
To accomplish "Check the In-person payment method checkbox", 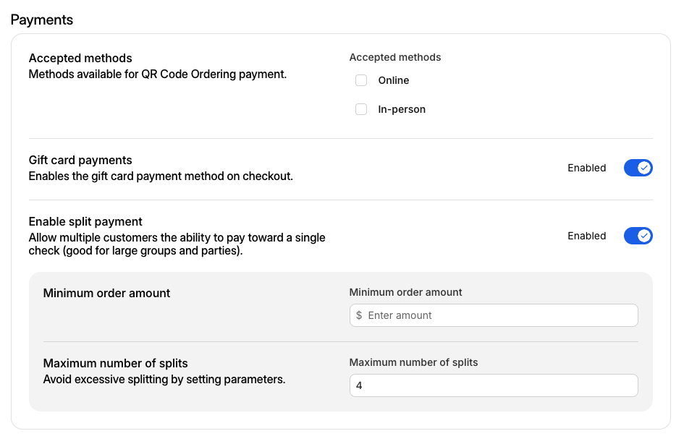I will click(361, 110).
